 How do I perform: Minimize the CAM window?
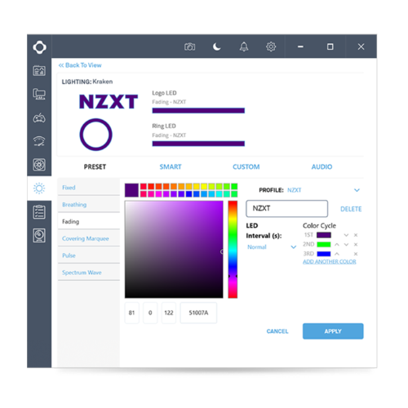click(300, 47)
